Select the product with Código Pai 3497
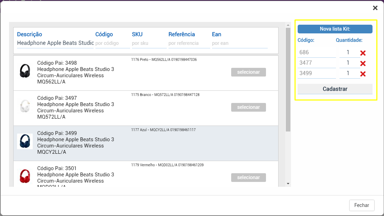The width and height of the screenshot is (384, 216). (248, 107)
